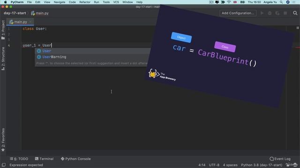Open the Tools menu
This screenshot has width=300, height=168.
106,2
